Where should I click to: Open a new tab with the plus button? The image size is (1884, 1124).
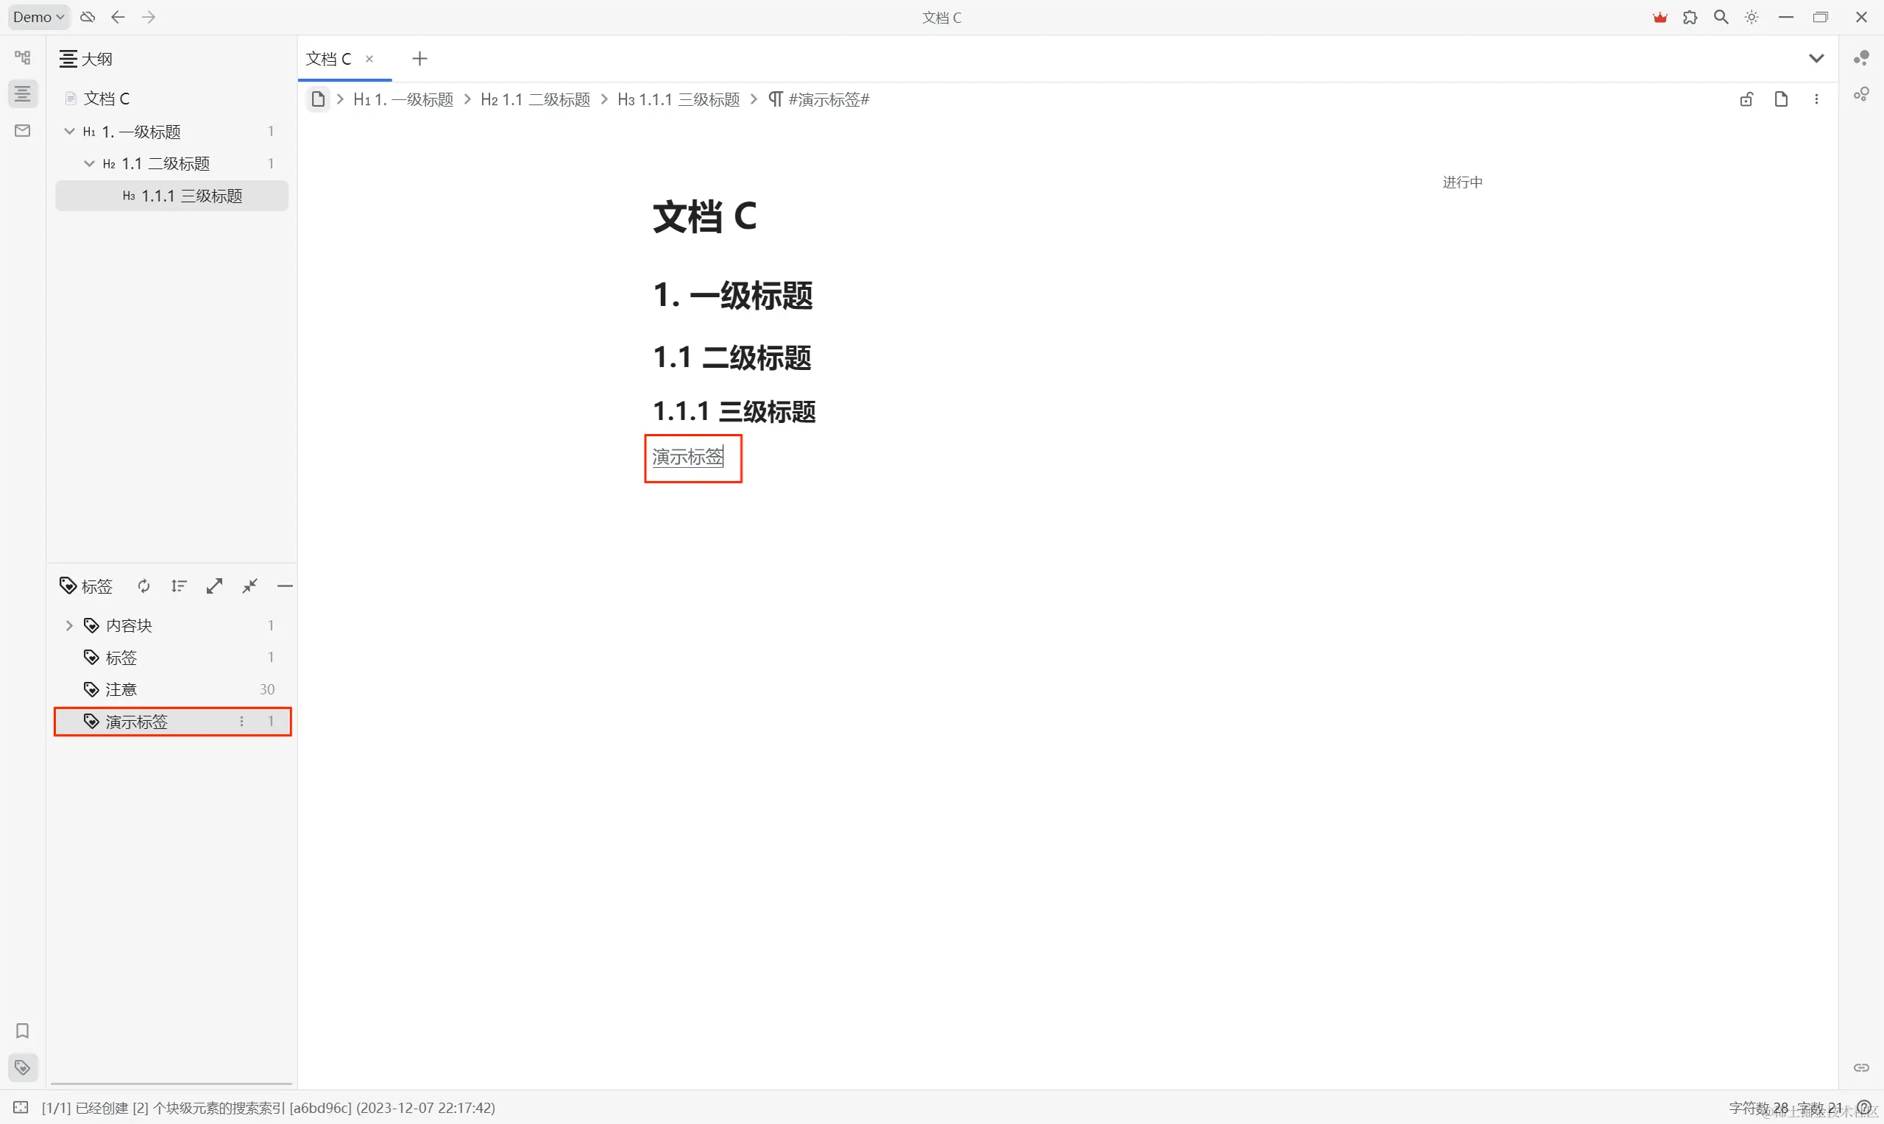[419, 58]
